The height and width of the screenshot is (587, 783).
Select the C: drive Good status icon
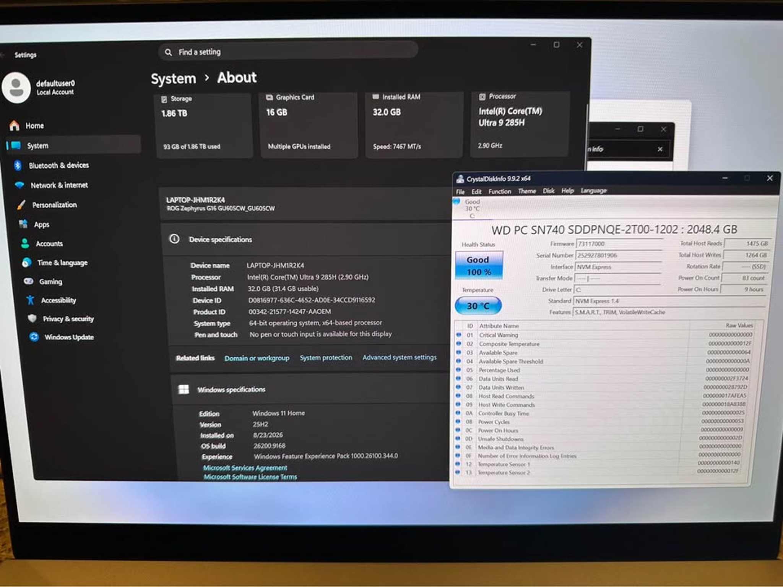(x=456, y=201)
